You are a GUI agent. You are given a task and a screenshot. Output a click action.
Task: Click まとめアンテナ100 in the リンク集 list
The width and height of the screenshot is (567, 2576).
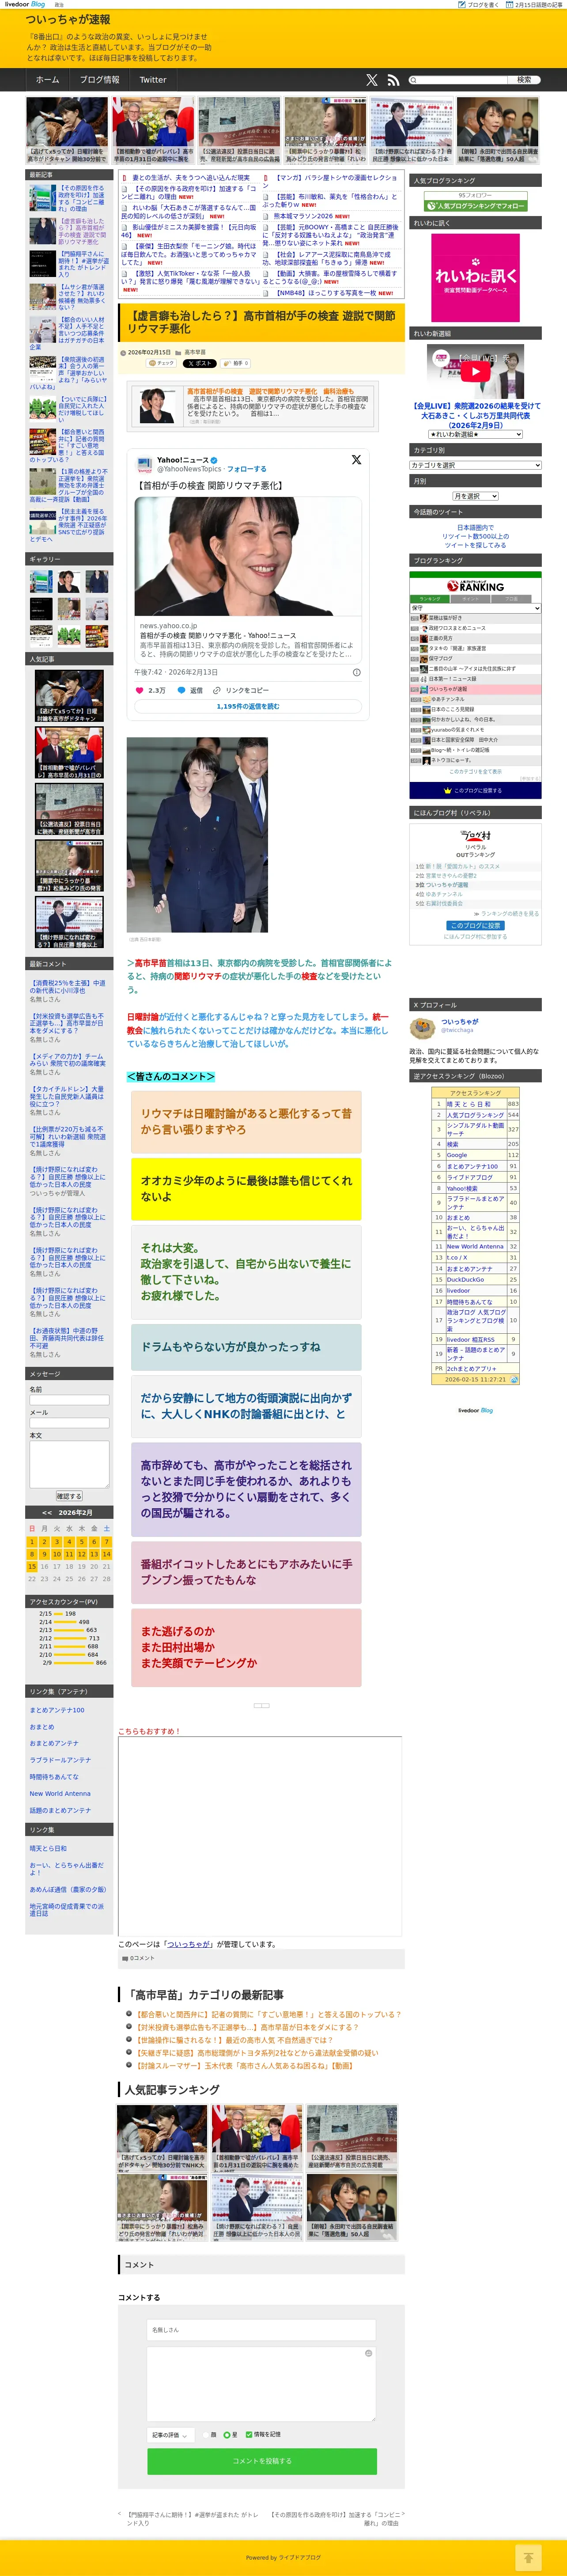pyautogui.click(x=57, y=1710)
